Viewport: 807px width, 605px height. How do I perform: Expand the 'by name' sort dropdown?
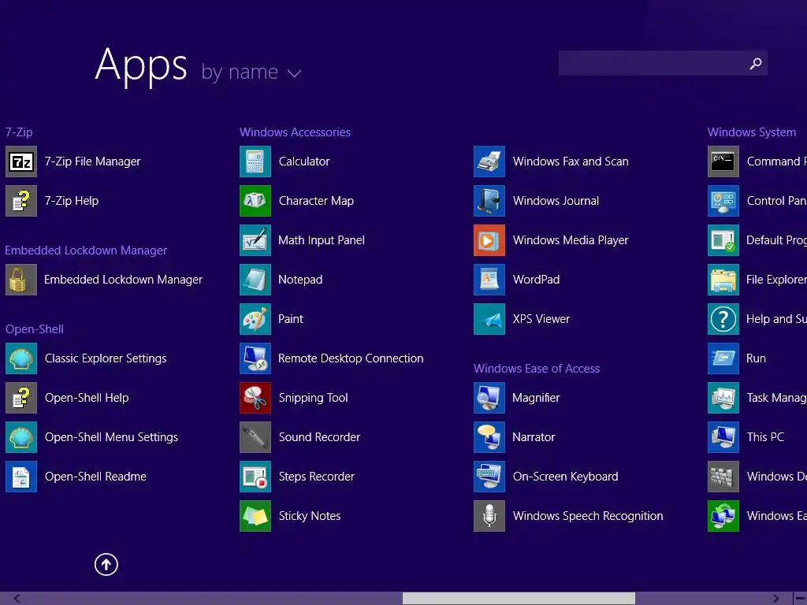[x=251, y=72]
